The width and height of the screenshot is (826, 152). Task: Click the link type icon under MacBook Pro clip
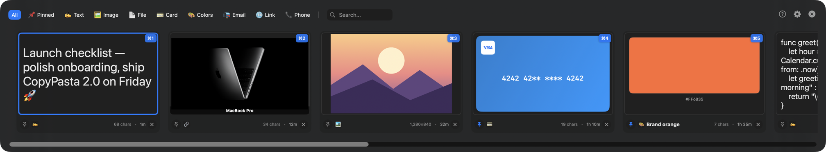pyautogui.click(x=186, y=124)
